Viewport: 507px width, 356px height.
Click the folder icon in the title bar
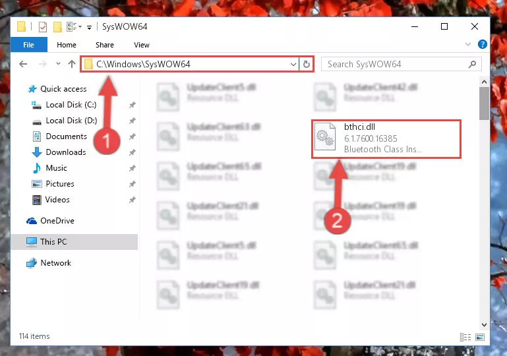click(21, 26)
